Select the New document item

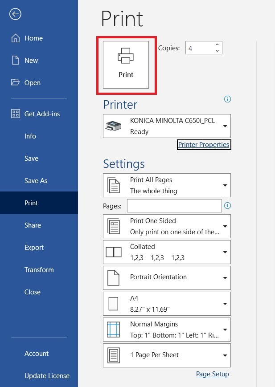(x=25, y=61)
